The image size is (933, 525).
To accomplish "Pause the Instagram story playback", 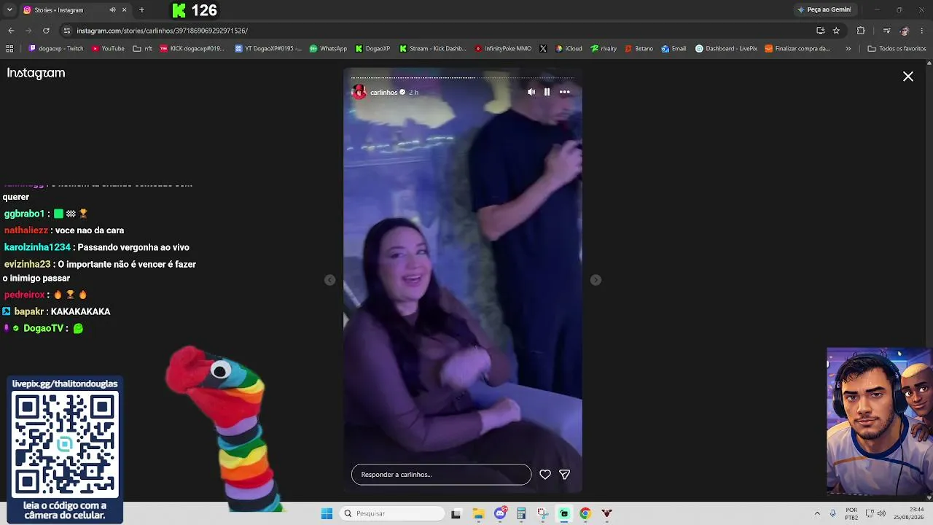I will coord(547,92).
